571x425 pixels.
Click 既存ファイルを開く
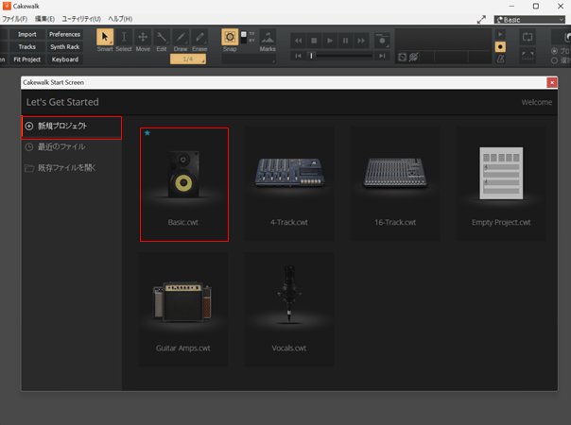click(x=72, y=168)
